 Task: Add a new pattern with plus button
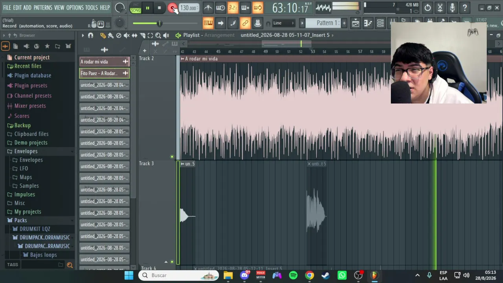(344, 23)
